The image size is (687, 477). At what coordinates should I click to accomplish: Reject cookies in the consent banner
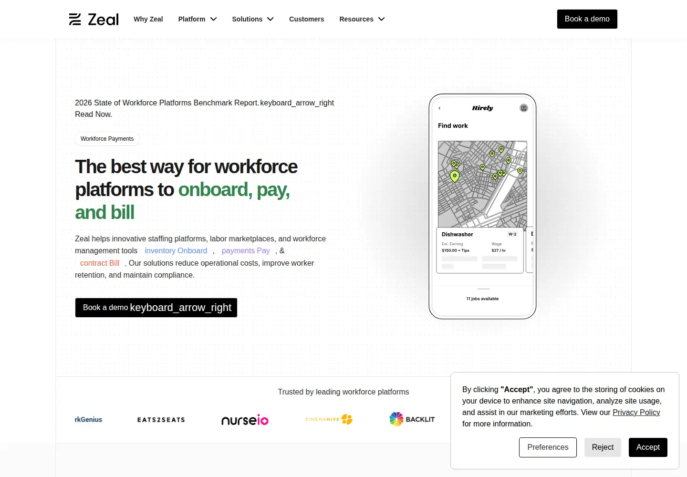(603, 447)
